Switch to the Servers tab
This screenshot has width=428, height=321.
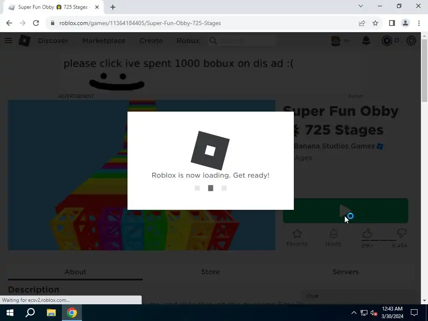(345, 272)
